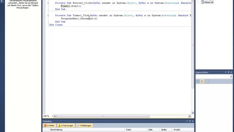Open the property pages icon
Screen dimensions: 234x132
pyautogui.click(x=207, y=81)
